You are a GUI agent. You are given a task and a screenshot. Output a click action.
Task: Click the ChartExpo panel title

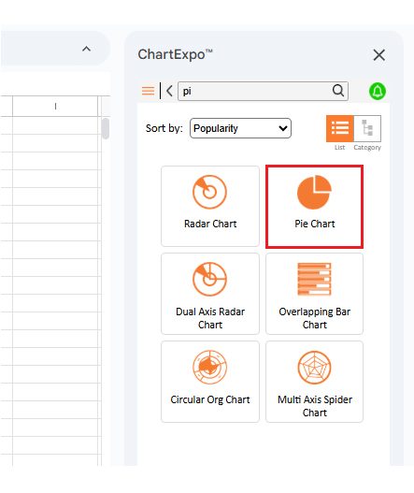coord(176,54)
